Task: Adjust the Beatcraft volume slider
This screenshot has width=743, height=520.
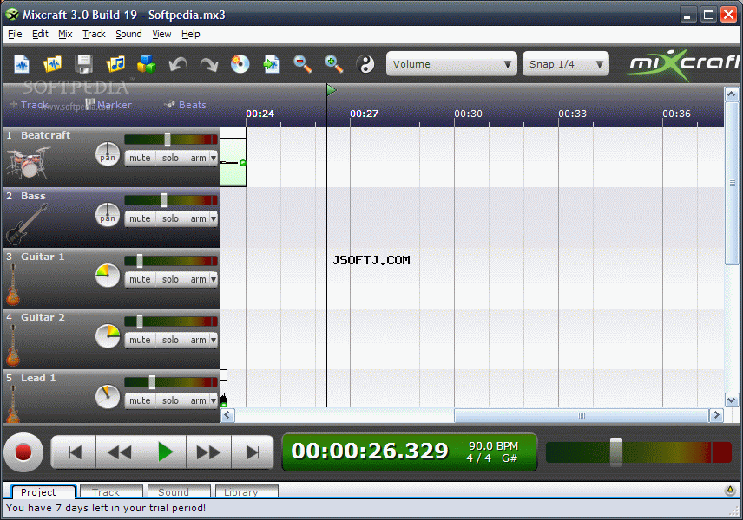Action: pos(168,140)
